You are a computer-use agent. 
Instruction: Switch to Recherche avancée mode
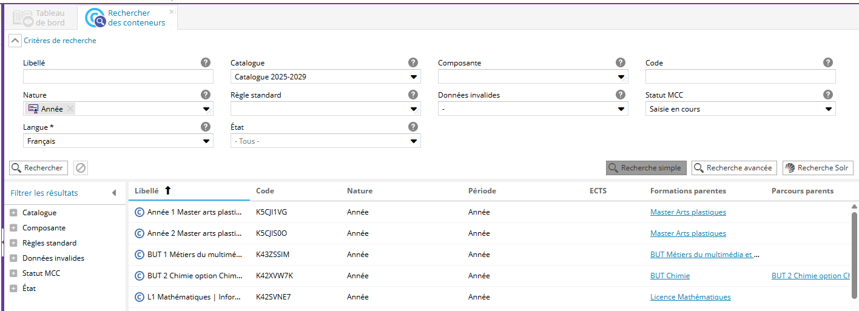[733, 168]
